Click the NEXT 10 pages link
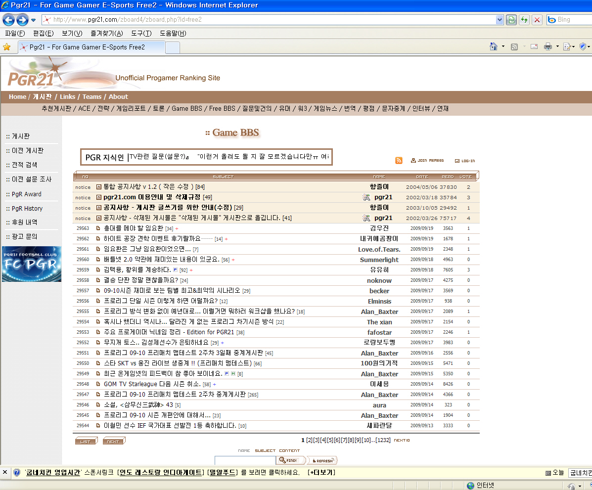The height and width of the screenshot is (490, 592). click(x=402, y=440)
